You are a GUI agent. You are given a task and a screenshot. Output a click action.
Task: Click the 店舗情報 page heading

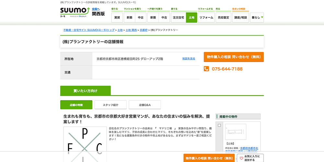93,42
